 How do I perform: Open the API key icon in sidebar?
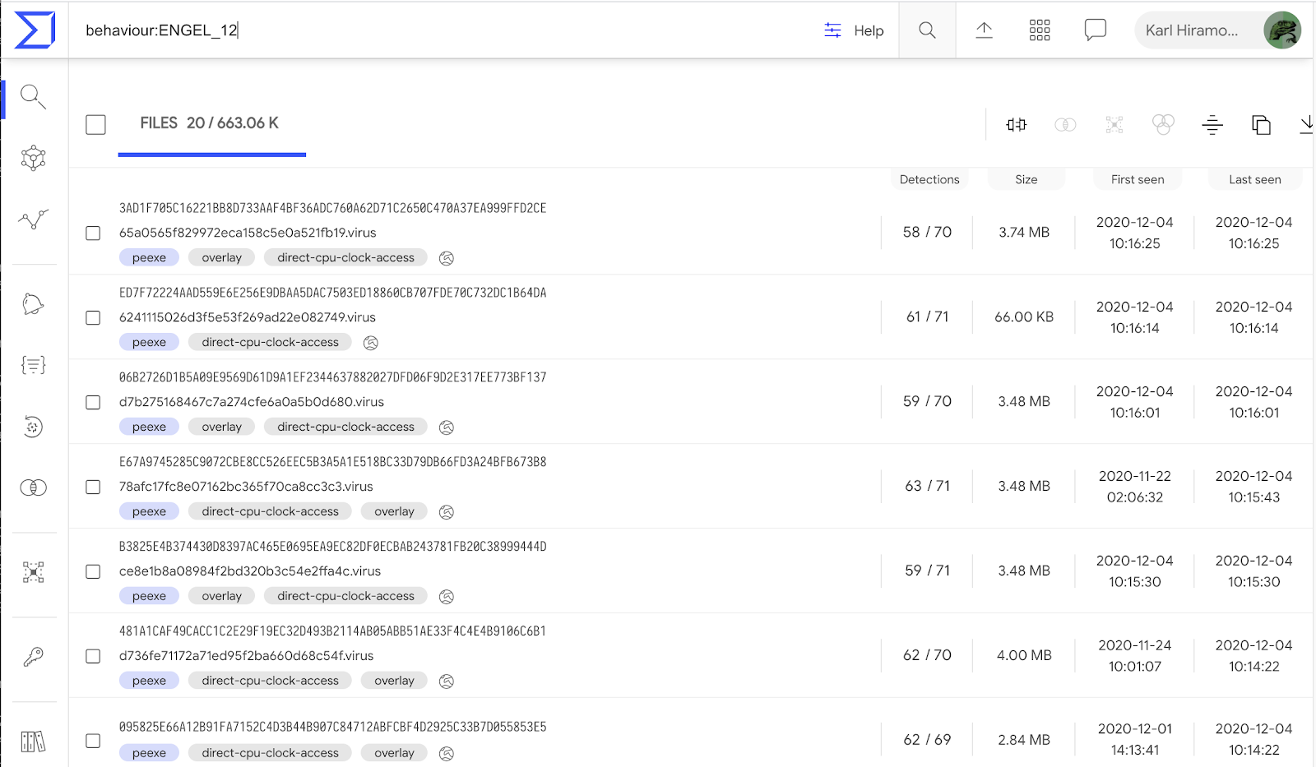click(x=34, y=656)
